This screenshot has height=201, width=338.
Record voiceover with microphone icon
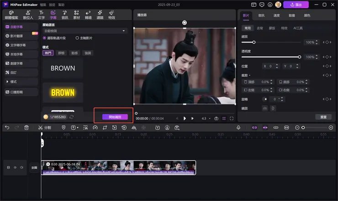pyautogui.click(x=238, y=128)
